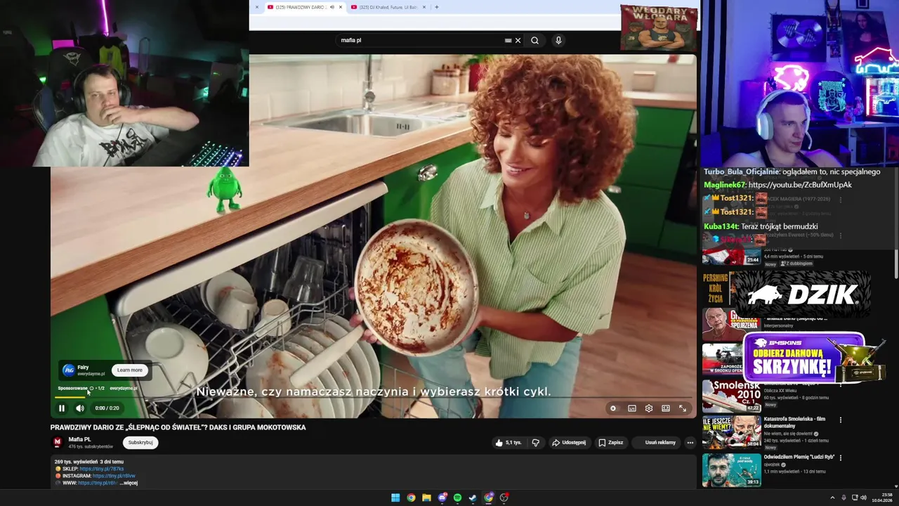
Task: Clear the search text with X
Action: point(518,40)
